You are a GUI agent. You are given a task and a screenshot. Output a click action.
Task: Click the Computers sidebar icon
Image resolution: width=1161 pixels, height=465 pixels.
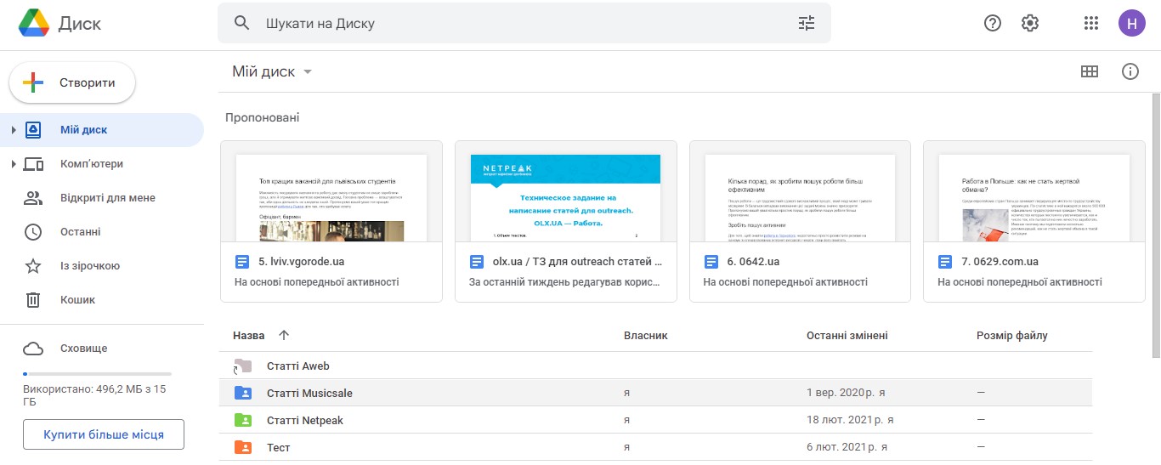[x=33, y=164]
